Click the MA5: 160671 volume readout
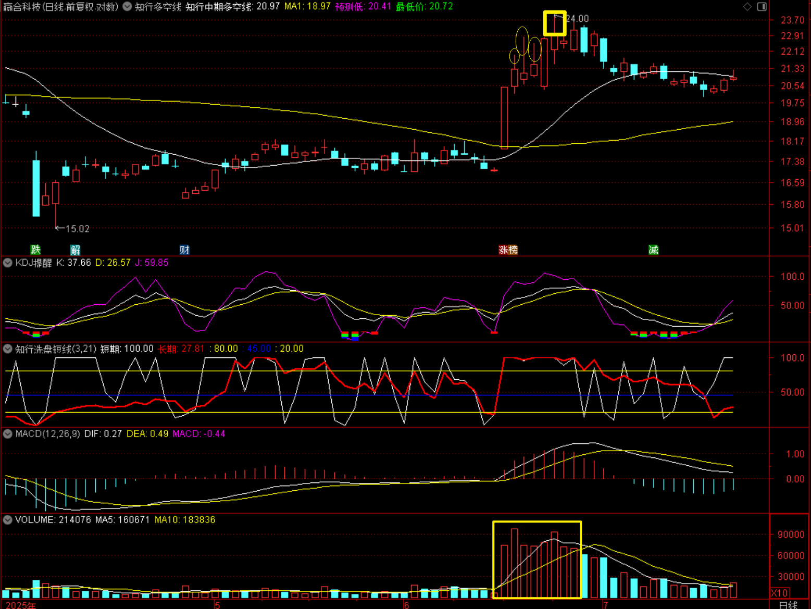Image resolution: width=811 pixels, height=609 pixels. 122,519
